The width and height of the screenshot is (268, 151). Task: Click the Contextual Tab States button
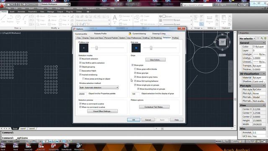154,107
